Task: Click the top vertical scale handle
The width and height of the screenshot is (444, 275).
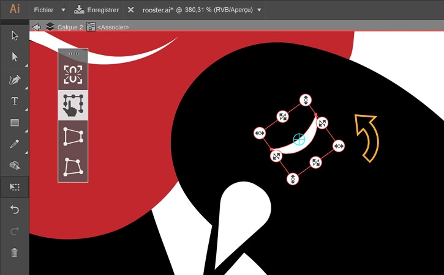Action: coord(306,100)
